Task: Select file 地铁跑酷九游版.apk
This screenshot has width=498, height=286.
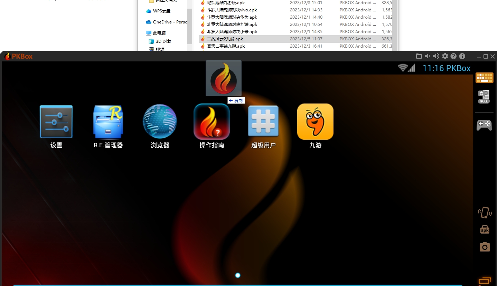Action: coord(226,3)
